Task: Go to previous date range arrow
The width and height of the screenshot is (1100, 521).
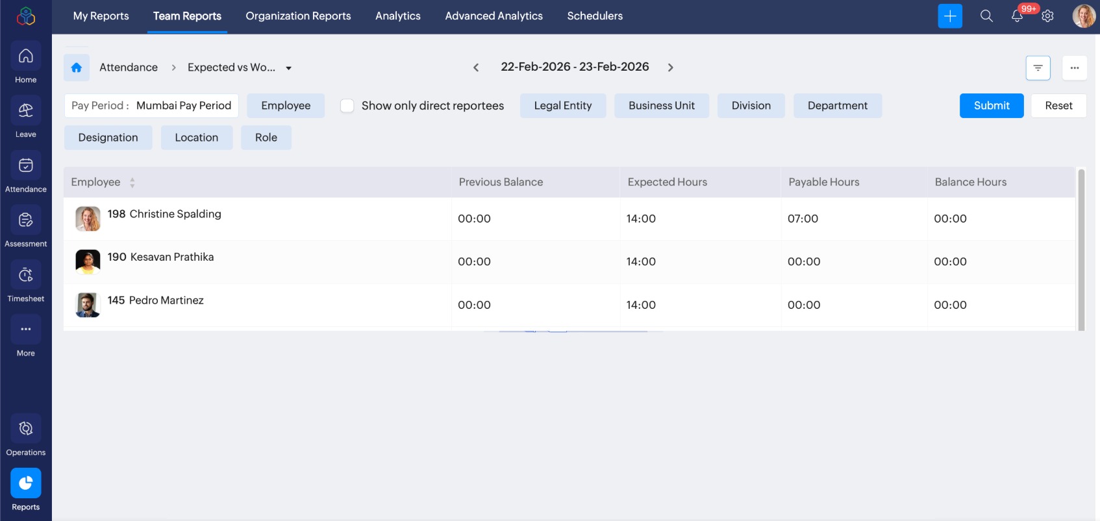Action: [x=476, y=67]
